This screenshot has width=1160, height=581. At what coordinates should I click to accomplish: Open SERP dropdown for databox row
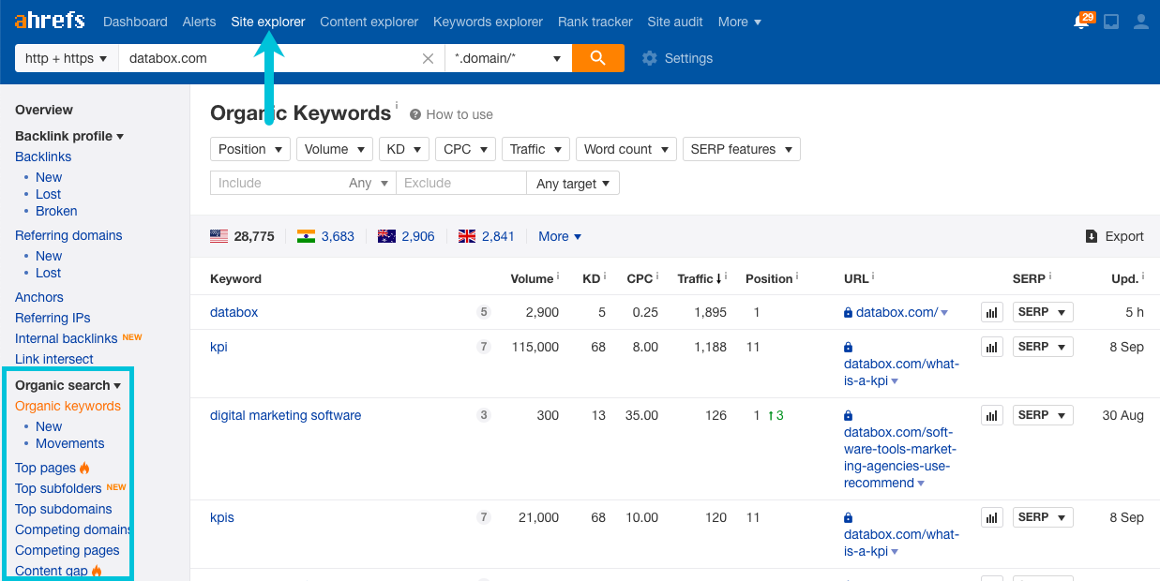coord(1043,312)
